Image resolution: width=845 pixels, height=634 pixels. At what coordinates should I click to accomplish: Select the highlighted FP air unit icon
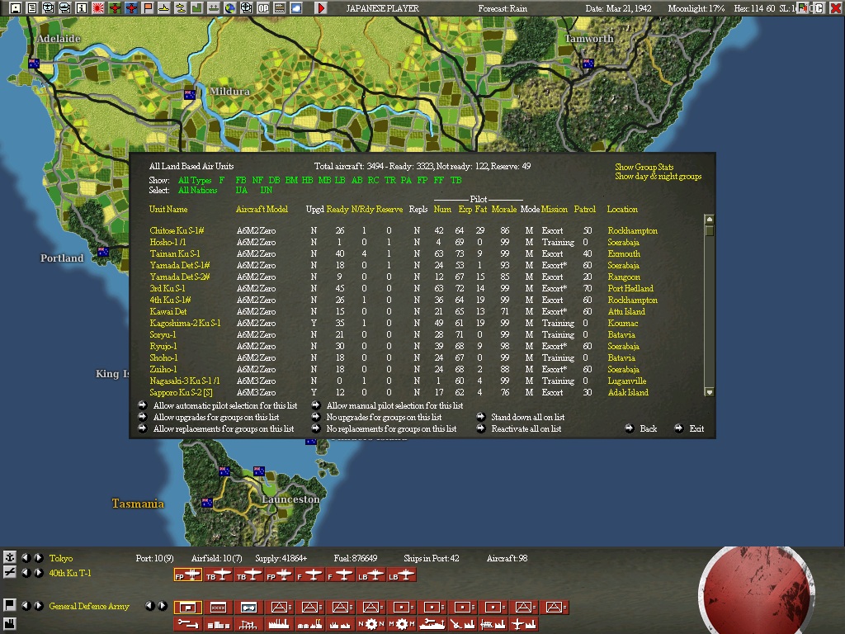187,575
